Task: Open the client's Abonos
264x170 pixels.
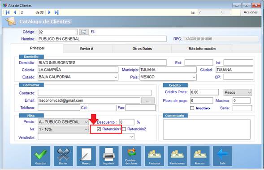Action: (x=200, y=156)
